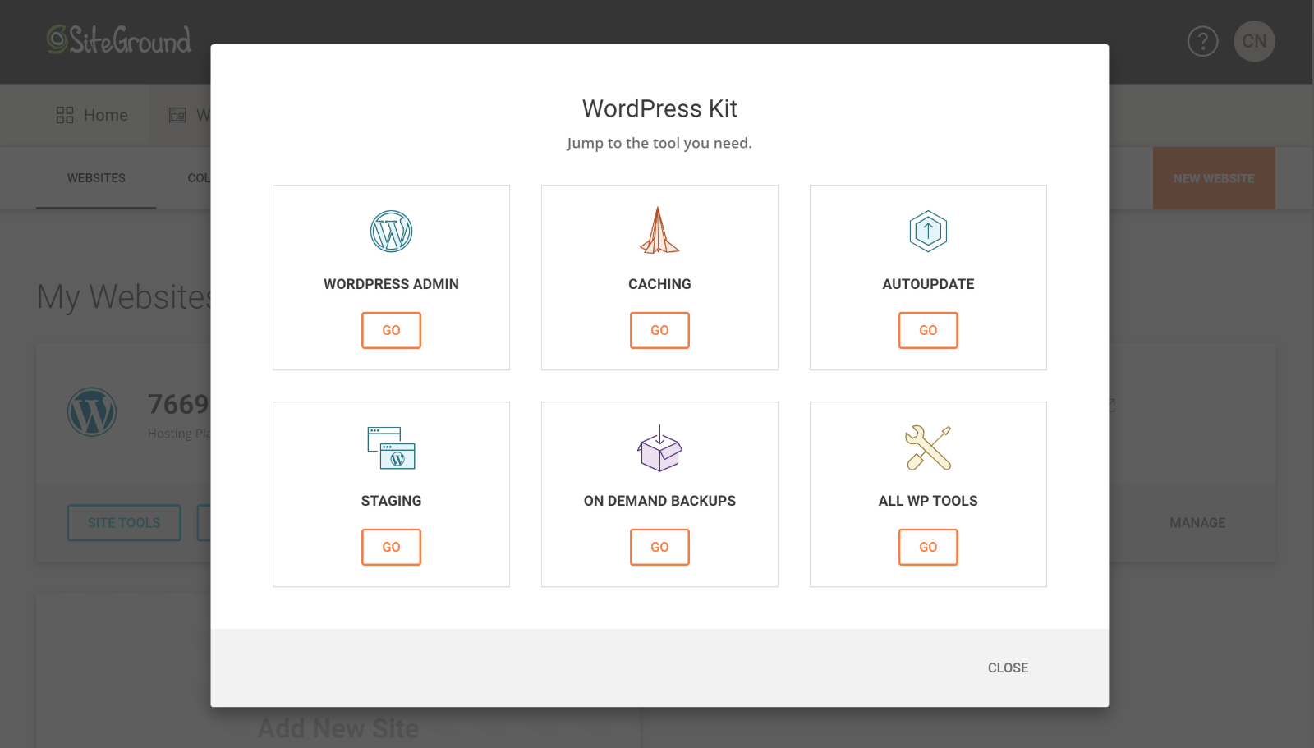Click the On Demand Backups box icon
Viewport: 1314px width, 748px height.
tap(659, 448)
